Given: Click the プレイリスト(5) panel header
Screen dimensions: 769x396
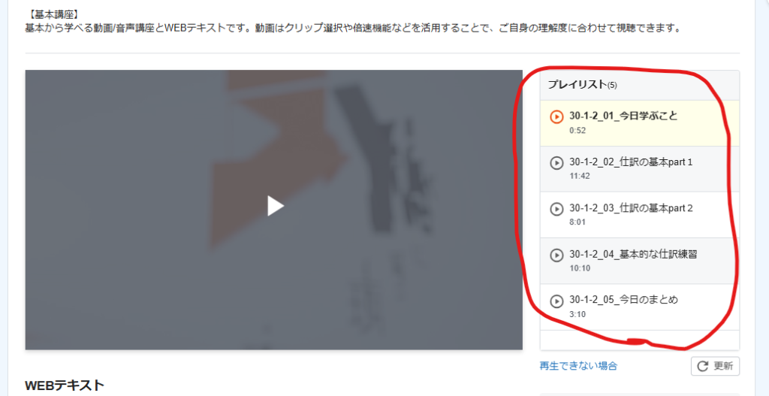Looking at the screenshot, I should (640, 85).
